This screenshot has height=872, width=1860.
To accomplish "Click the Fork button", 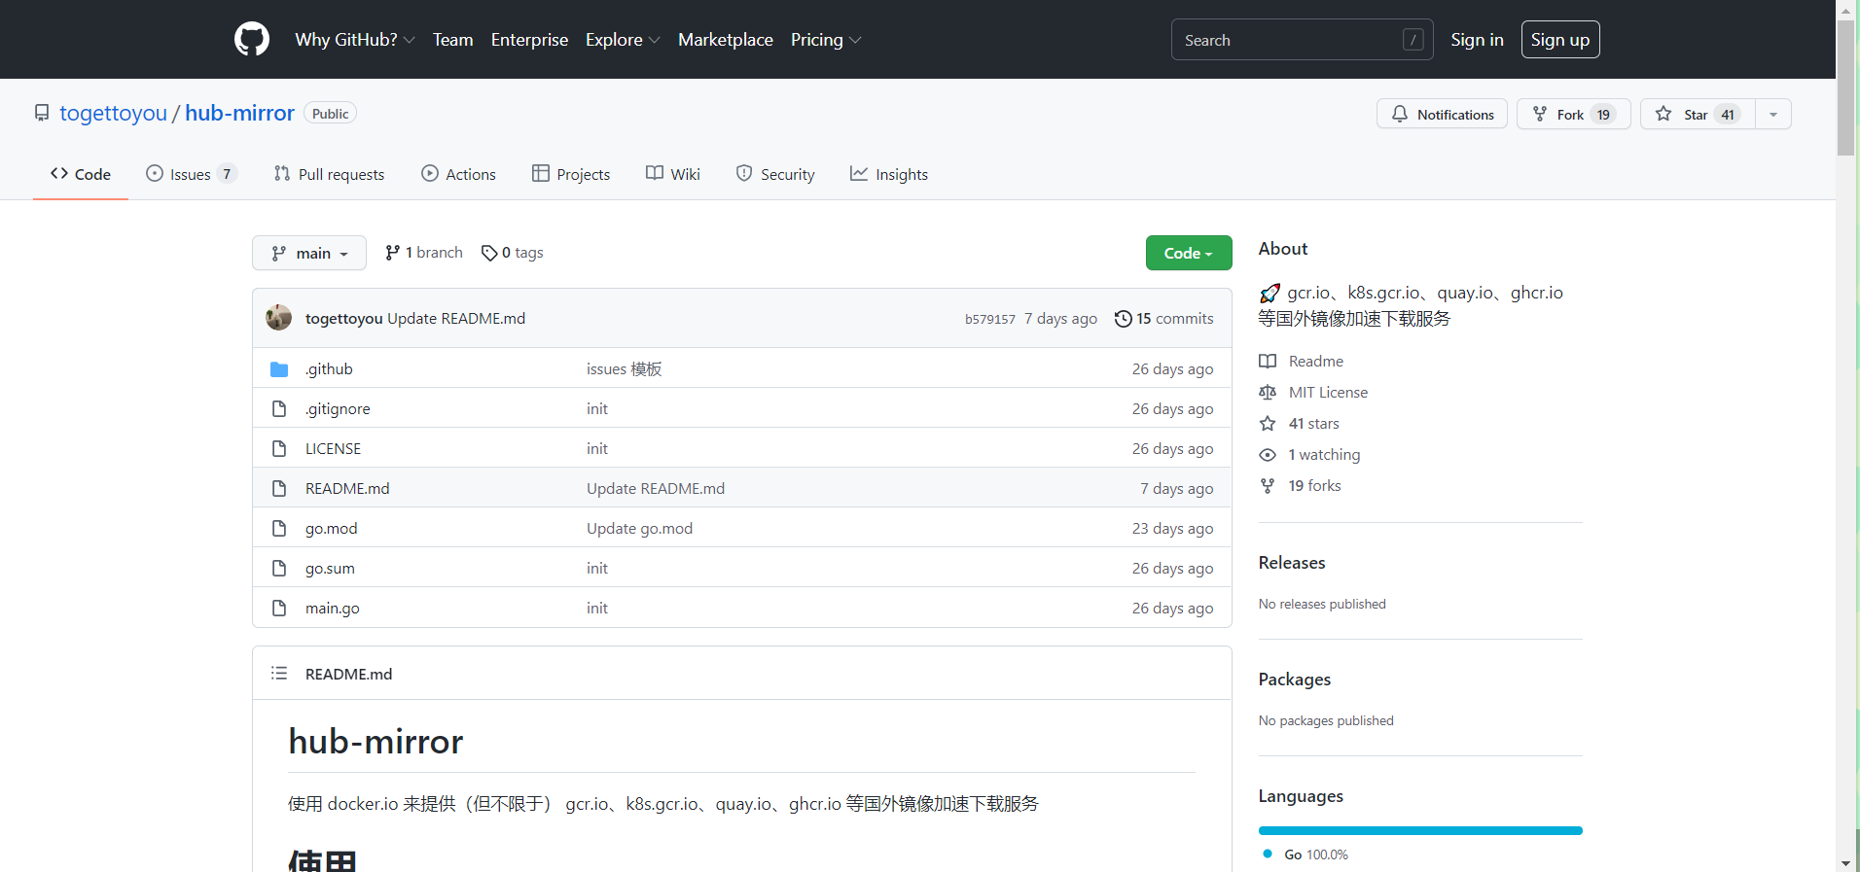I will (1574, 114).
